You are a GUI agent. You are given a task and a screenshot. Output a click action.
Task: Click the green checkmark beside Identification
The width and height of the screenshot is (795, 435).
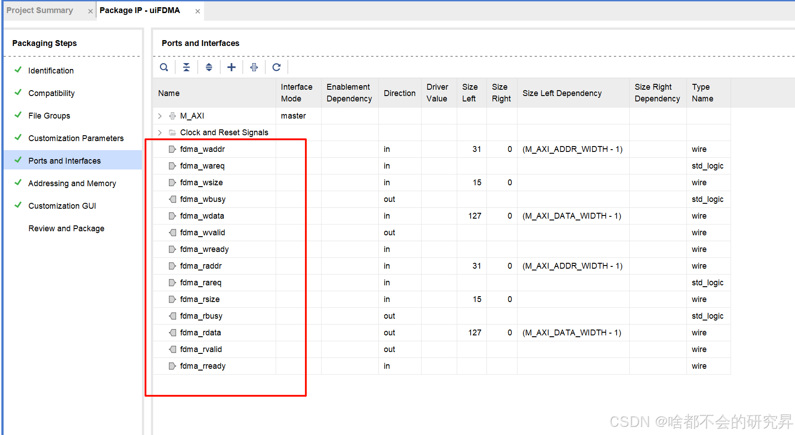[x=18, y=70]
